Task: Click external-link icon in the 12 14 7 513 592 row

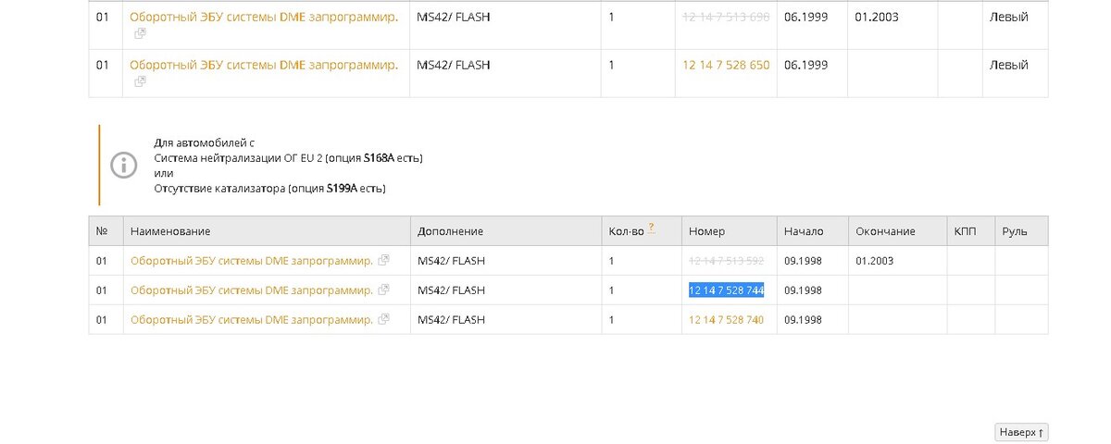Action: pyautogui.click(x=384, y=261)
